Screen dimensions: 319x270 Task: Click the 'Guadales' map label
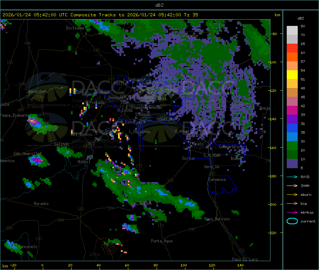click(189, 76)
